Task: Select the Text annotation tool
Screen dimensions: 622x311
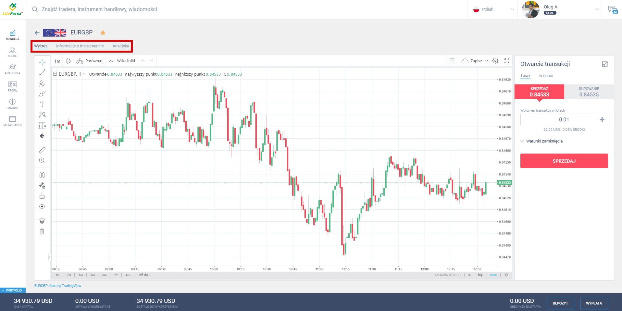Action: point(42,104)
